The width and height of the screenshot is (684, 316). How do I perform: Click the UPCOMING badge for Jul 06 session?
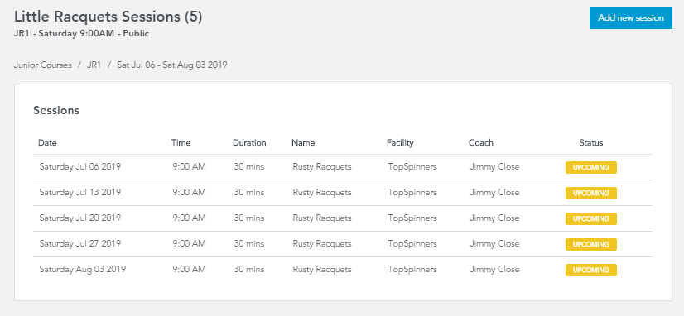pyautogui.click(x=591, y=167)
